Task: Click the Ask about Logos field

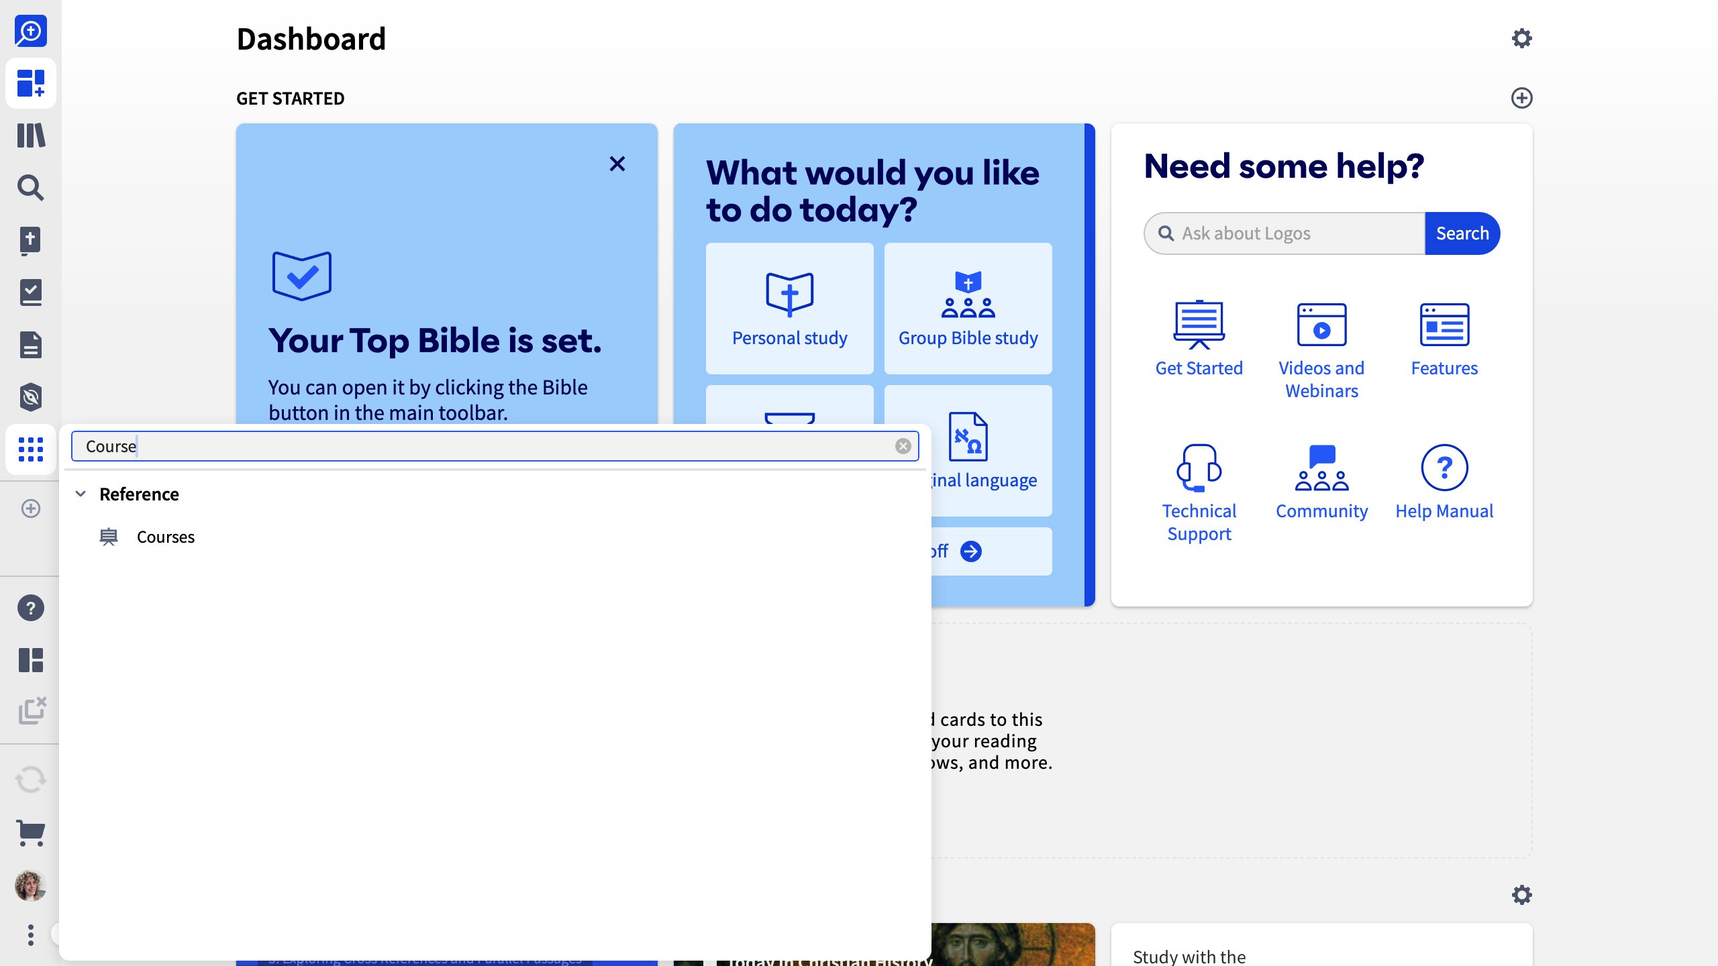Action: click(1283, 233)
